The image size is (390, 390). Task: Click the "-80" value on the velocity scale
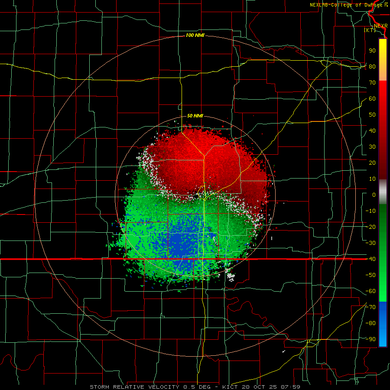point(370,323)
